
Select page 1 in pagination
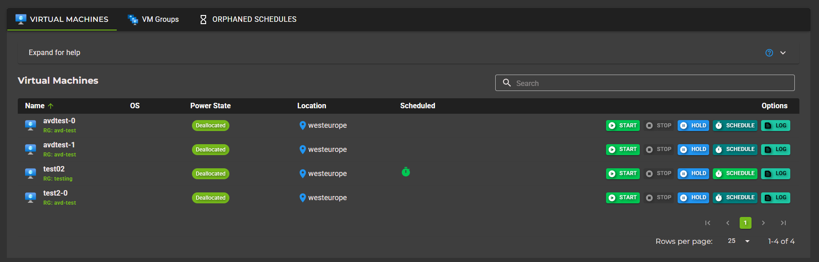click(x=746, y=223)
